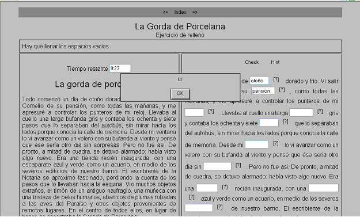Click the blank field before 'Llevaba al cuello'
Screen dimensions: 360x217
click(194, 113)
